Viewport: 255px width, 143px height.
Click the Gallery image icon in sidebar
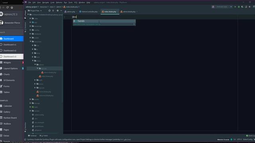click(1, 112)
